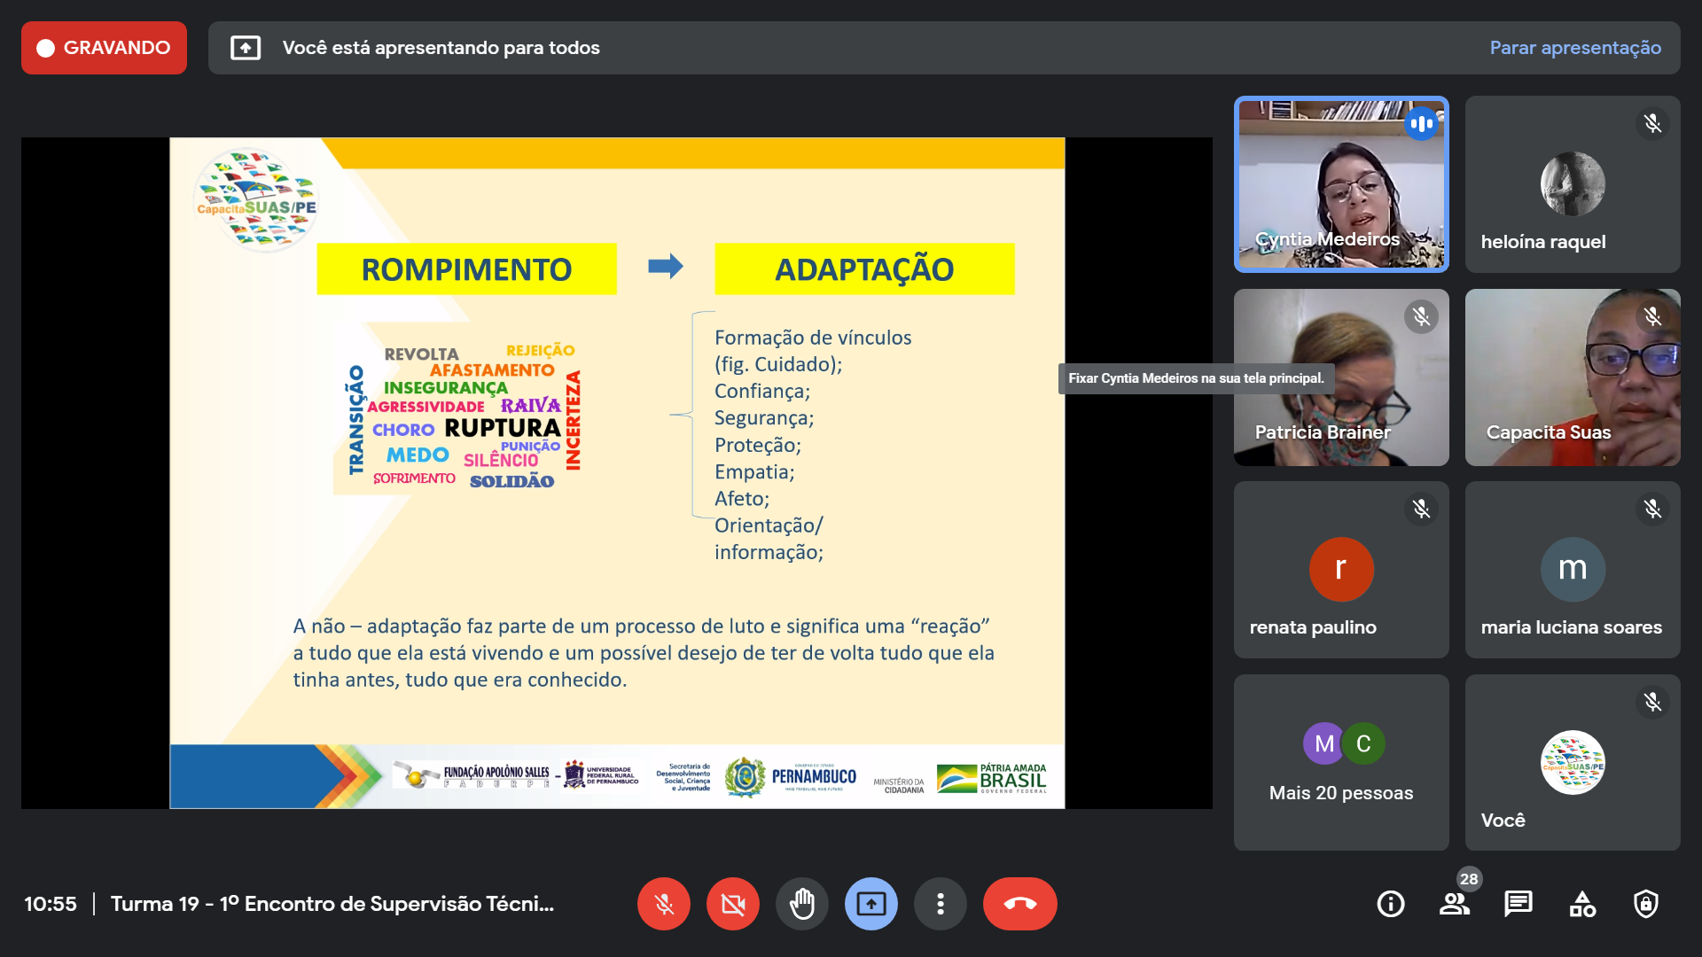Open the three-dot more options menu
The width and height of the screenshot is (1702, 957).
pos(940,904)
